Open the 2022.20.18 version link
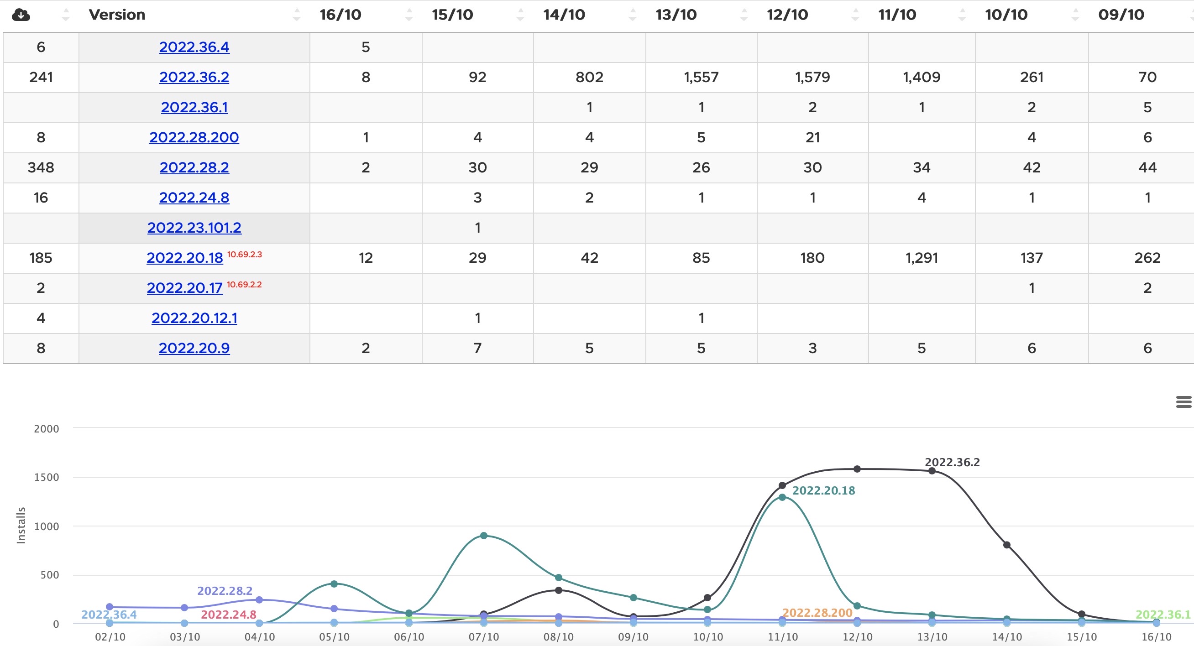Screen dimensions: 1194x646 point(184,258)
